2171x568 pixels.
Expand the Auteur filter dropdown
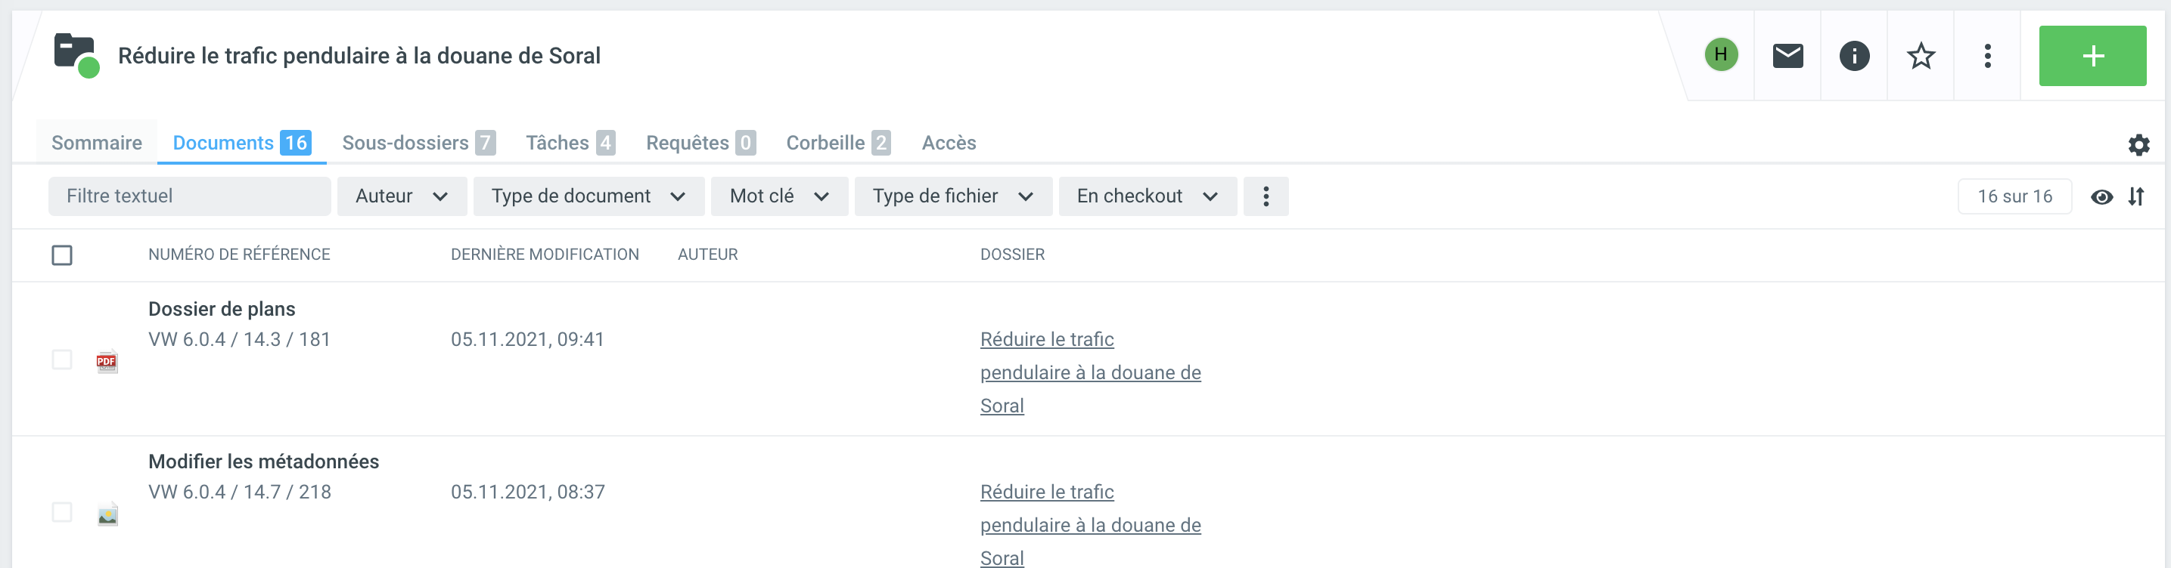(401, 197)
